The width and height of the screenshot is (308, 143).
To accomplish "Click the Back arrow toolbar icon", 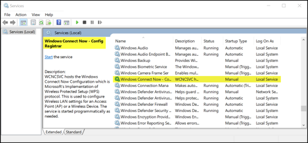I will coord(5,22).
